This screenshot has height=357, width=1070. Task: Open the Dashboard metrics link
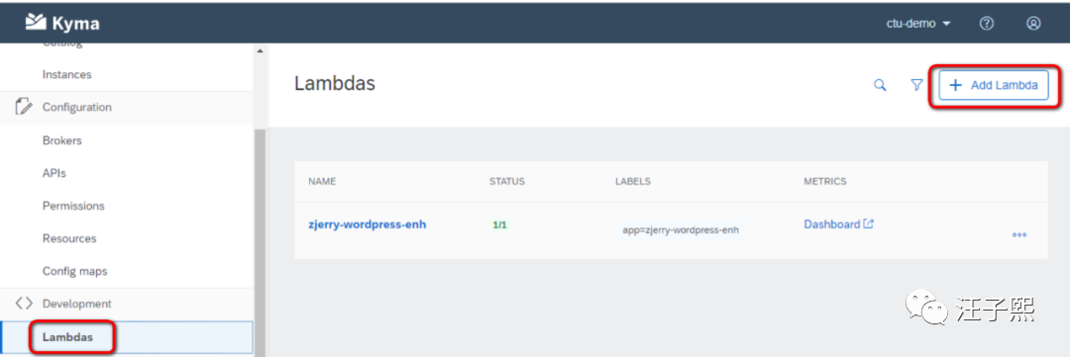[x=839, y=224]
